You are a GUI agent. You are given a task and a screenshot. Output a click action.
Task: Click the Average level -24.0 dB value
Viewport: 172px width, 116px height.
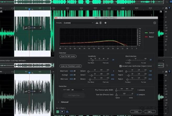[x=72, y=75]
